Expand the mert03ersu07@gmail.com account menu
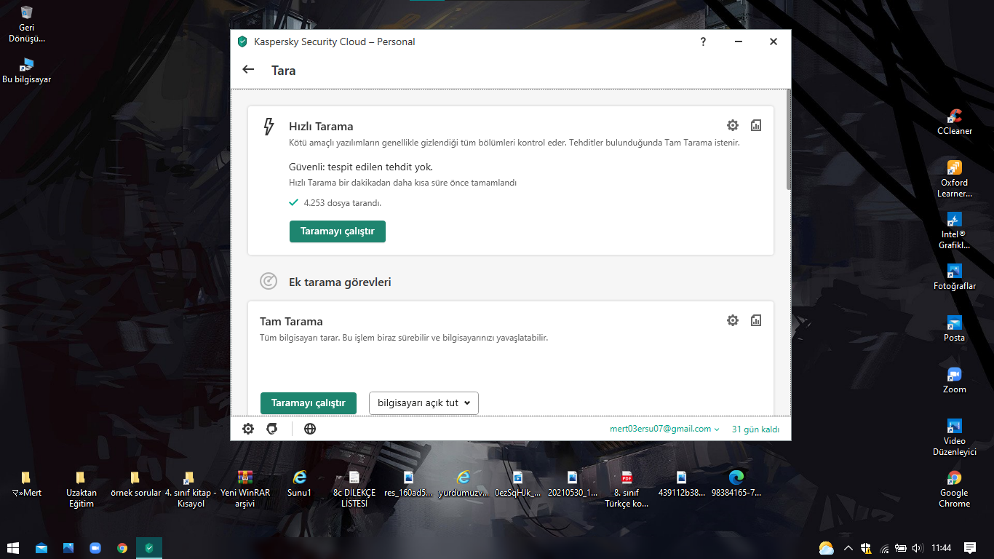 pos(664,429)
